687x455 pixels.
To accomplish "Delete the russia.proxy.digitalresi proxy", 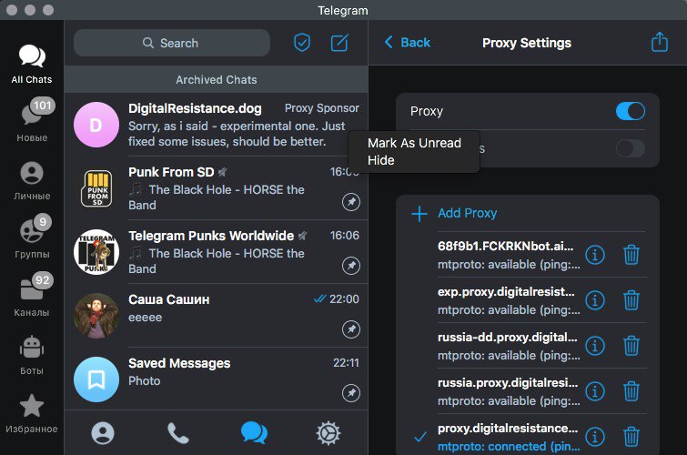I will click(631, 391).
